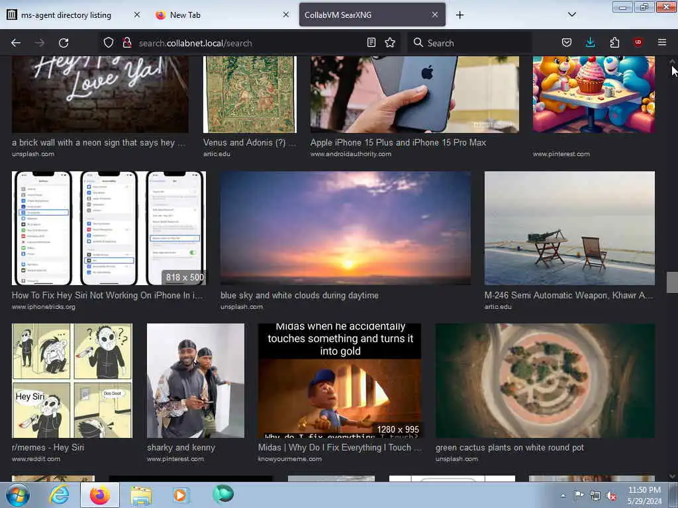This screenshot has height=508, width=678.
Task: Open the Windows Start button
Action: click(x=17, y=495)
